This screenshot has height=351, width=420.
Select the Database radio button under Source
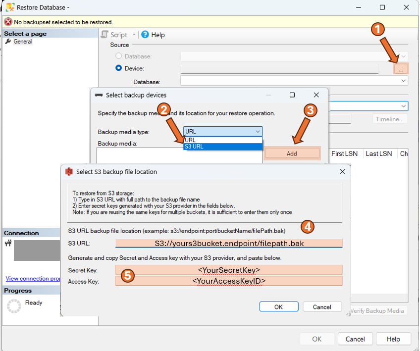[x=118, y=55]
